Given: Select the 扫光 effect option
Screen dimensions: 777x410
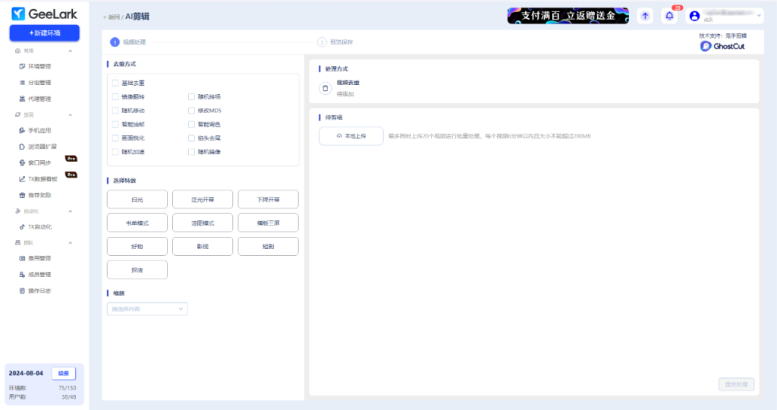Looking at the screenshot, I should [137, 200].
